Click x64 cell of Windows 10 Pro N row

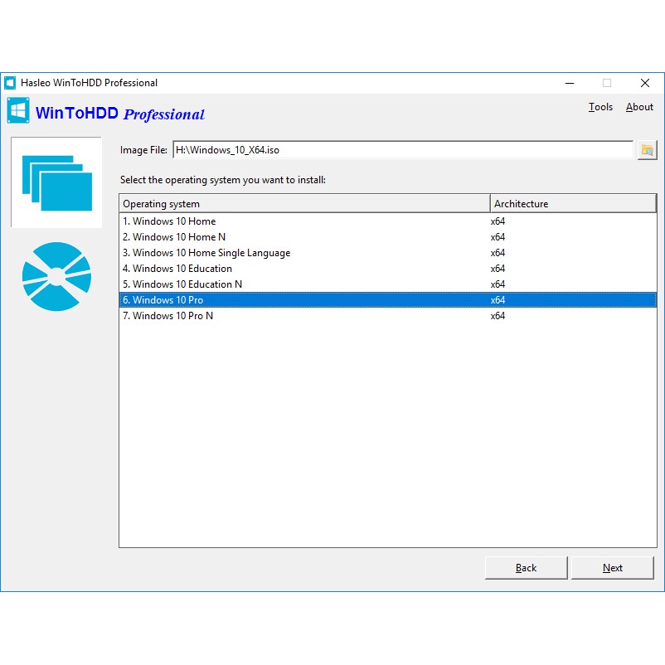tap(498, 316)
